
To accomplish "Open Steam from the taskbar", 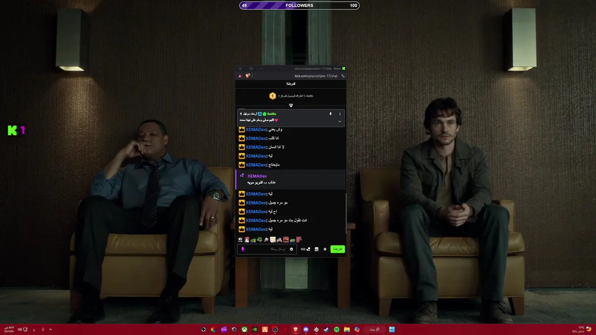I will [x=326, y=329].
